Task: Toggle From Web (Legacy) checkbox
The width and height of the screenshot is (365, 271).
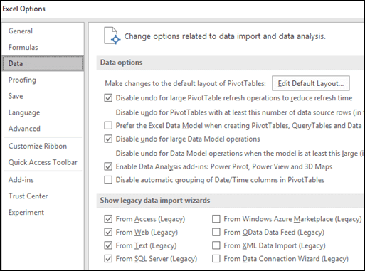Action: point(108,232)
